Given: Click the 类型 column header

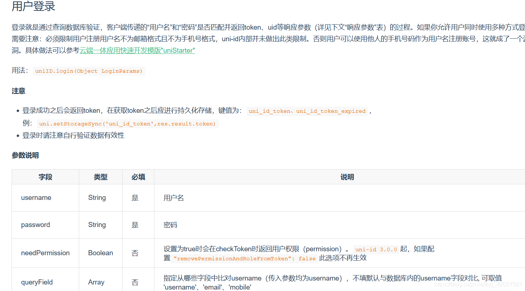Looking at the screenshot, I should click(101, 177).
